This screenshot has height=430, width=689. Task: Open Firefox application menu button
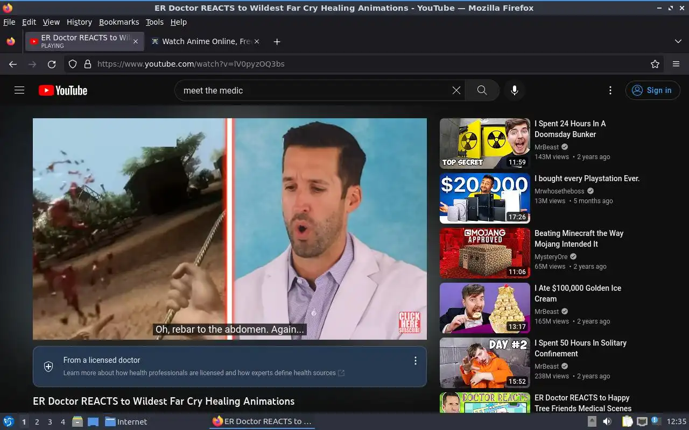[x=676, y=64]
